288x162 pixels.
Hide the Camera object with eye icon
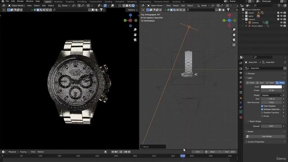click(281, 22)
